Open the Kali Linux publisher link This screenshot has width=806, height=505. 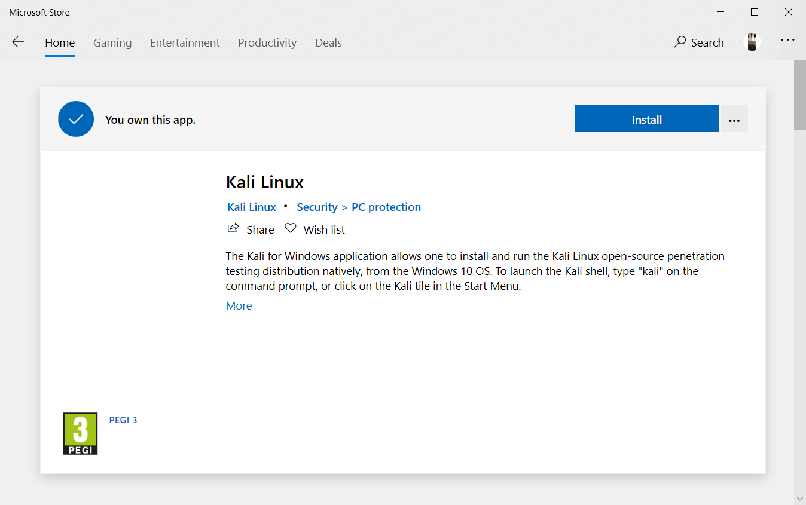251,207
